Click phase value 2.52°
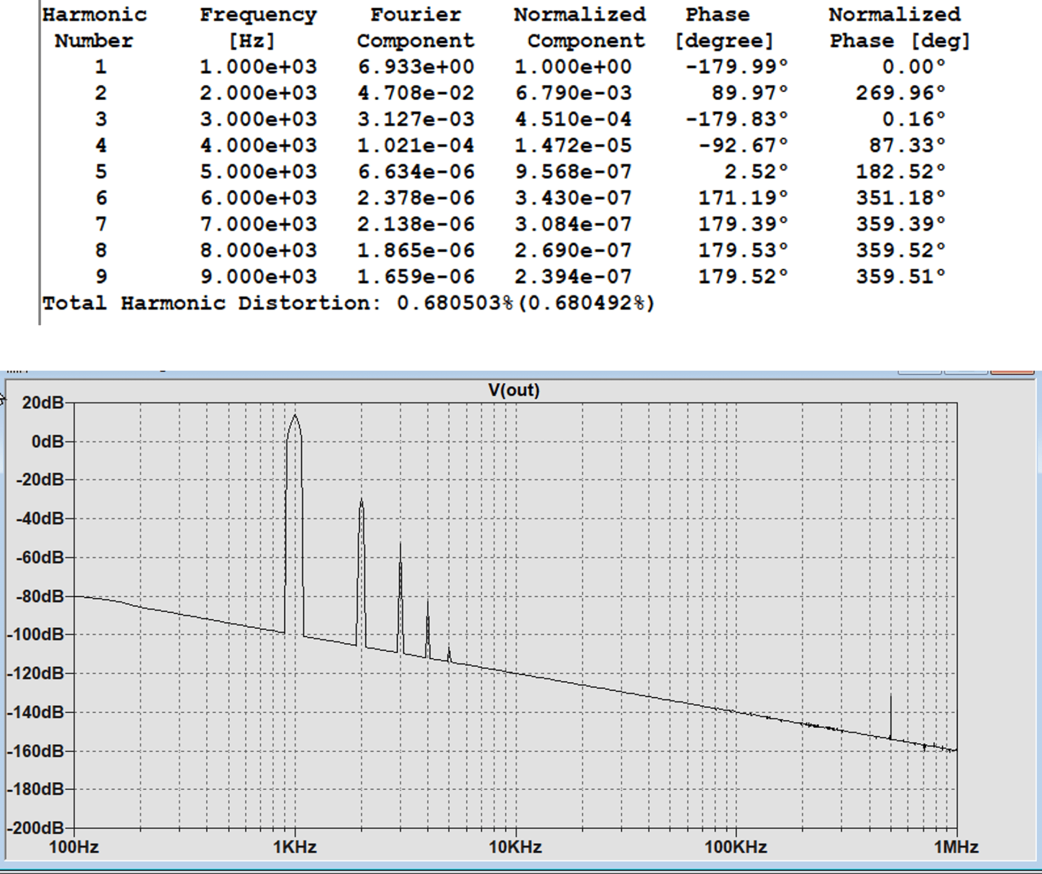Screen dimensions: 1042x874 tap(757, 171)
